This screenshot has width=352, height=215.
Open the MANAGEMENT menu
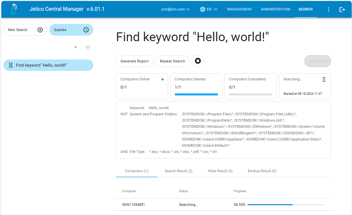[240, 9]
